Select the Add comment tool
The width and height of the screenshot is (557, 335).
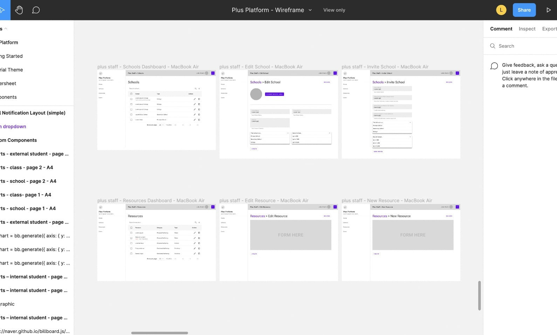[x=36, y=10]
